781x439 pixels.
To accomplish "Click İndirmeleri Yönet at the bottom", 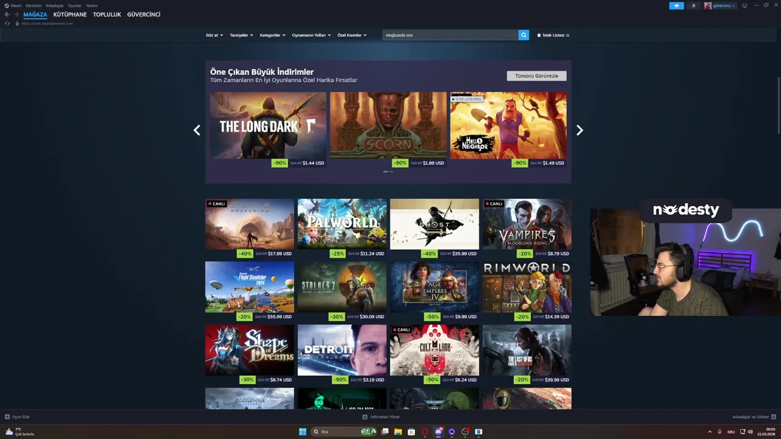I will coord(384,417).
